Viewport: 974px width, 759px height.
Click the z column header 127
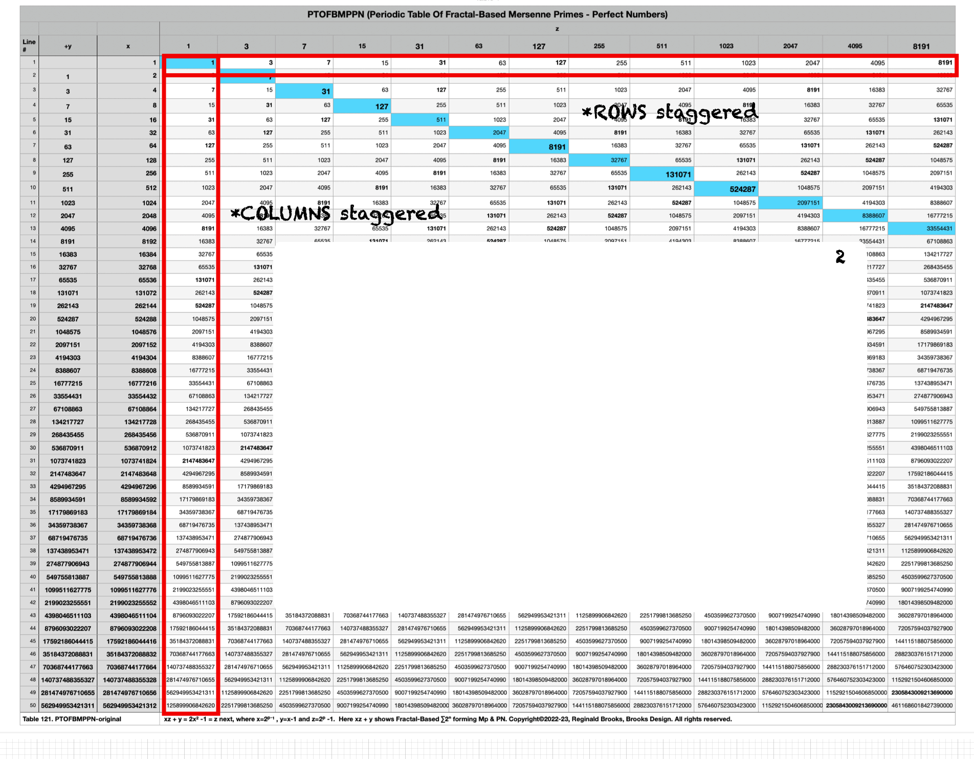coord(539,46)
